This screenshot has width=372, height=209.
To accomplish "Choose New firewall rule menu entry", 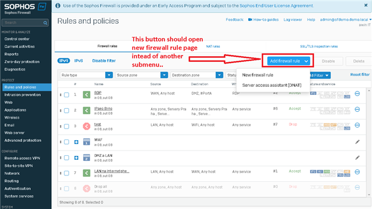I will tap(257, 75).
